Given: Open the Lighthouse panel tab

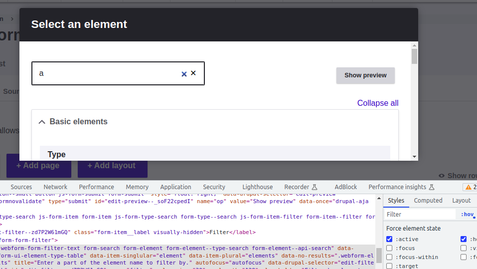Looking at the screenshot, I should [257, 187].
